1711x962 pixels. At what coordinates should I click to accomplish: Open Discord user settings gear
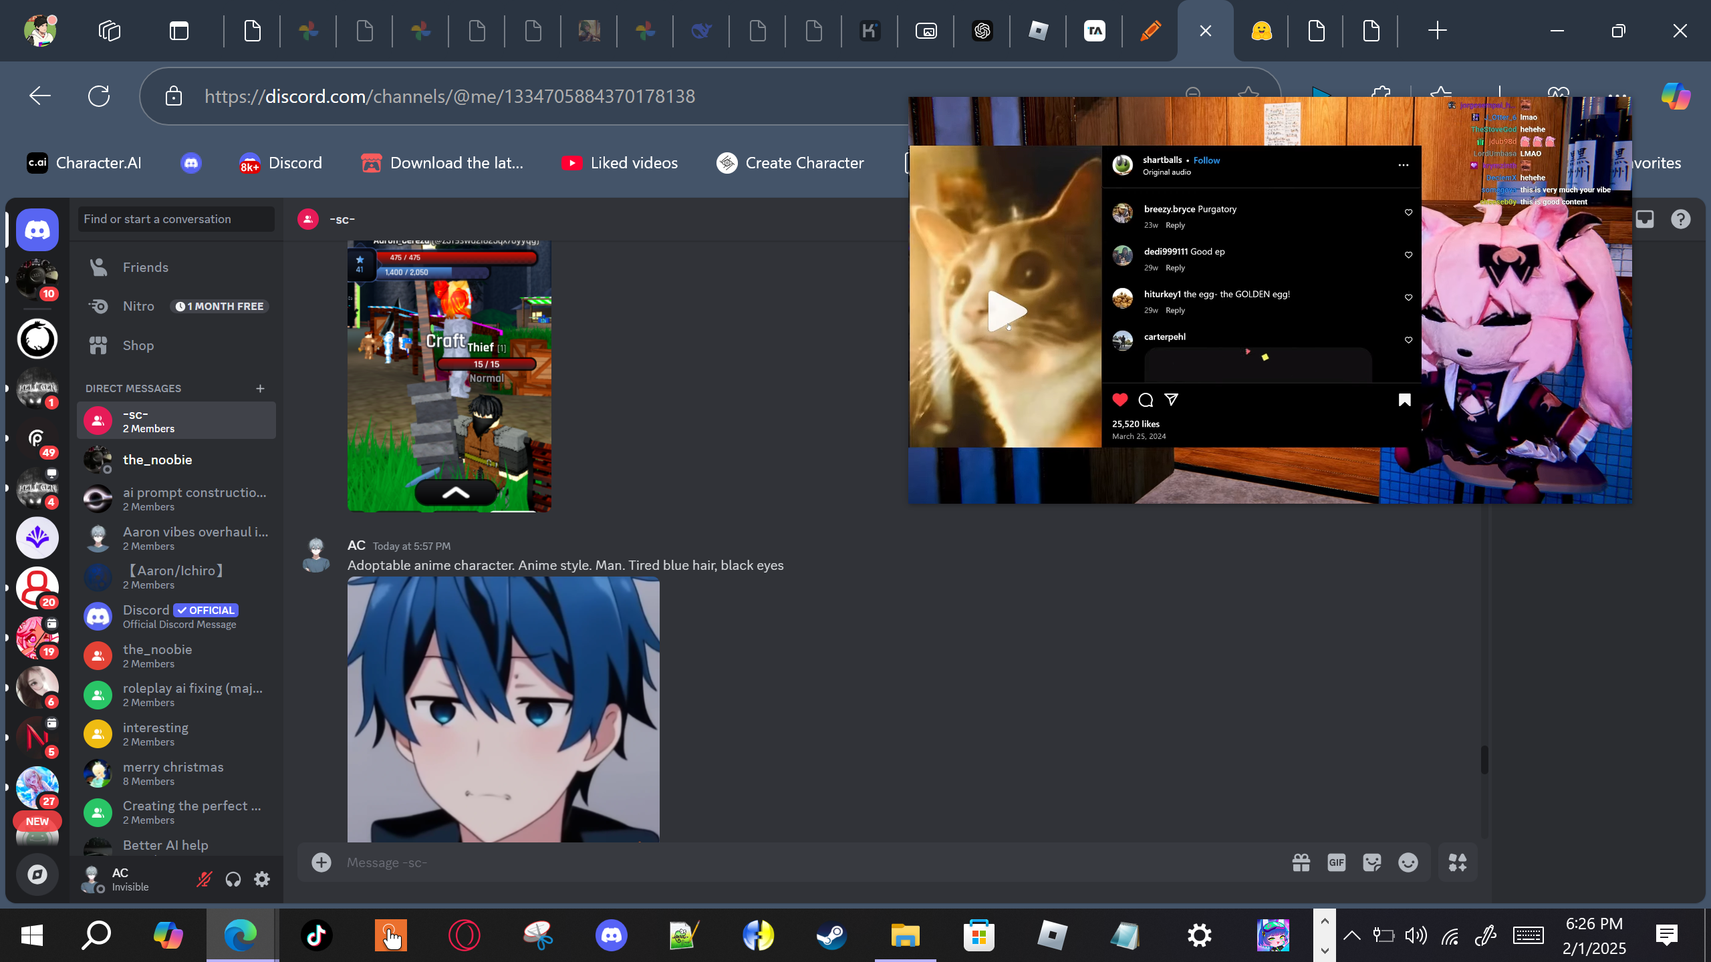point(262,879)
